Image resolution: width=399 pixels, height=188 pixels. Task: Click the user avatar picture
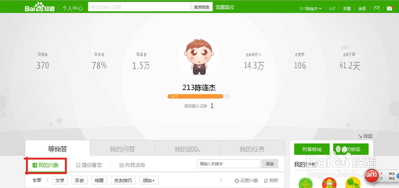199,57
